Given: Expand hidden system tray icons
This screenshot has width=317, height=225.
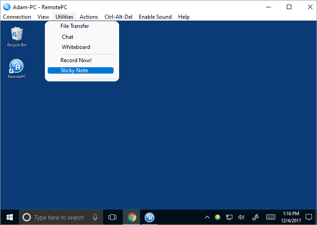Looking at the screenshot, I should coord(207,217).
